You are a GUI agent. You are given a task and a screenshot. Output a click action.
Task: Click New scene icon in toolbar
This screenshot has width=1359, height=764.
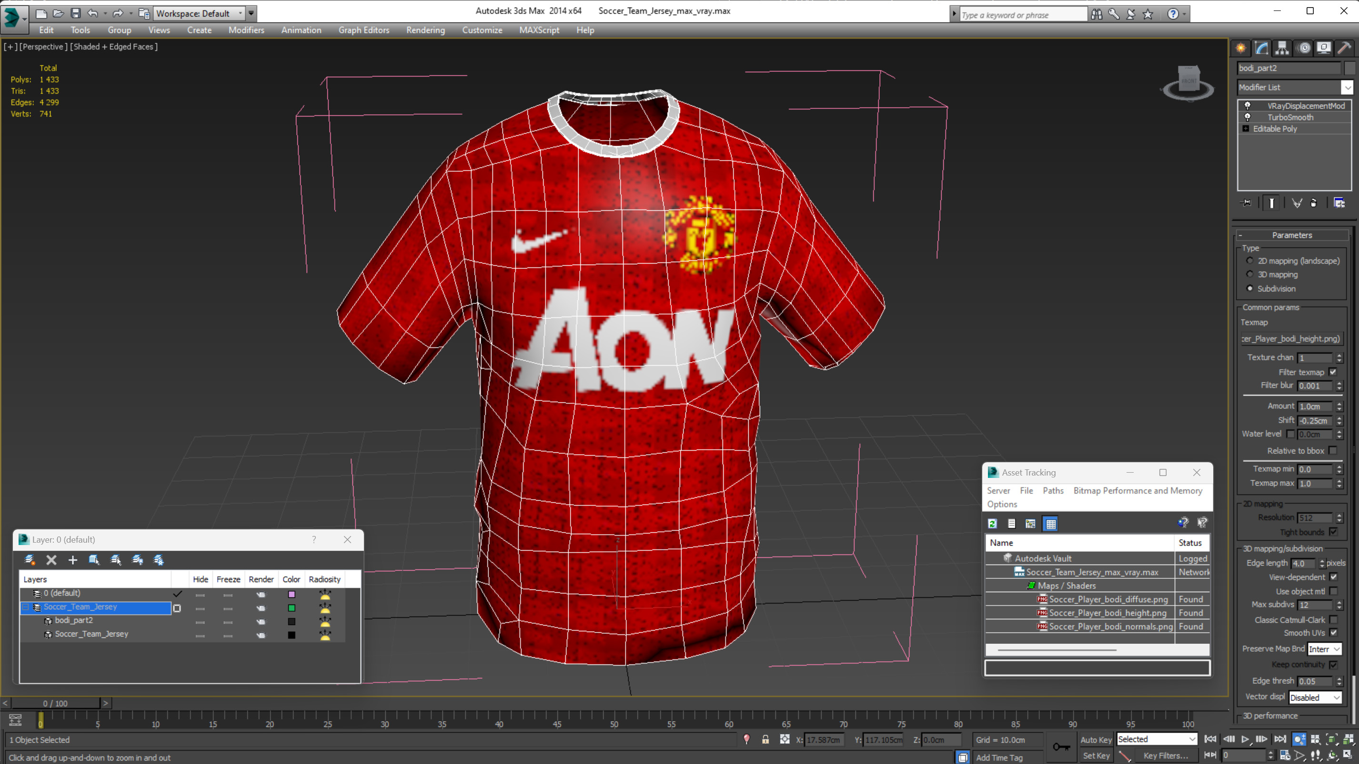coord(41,13)
